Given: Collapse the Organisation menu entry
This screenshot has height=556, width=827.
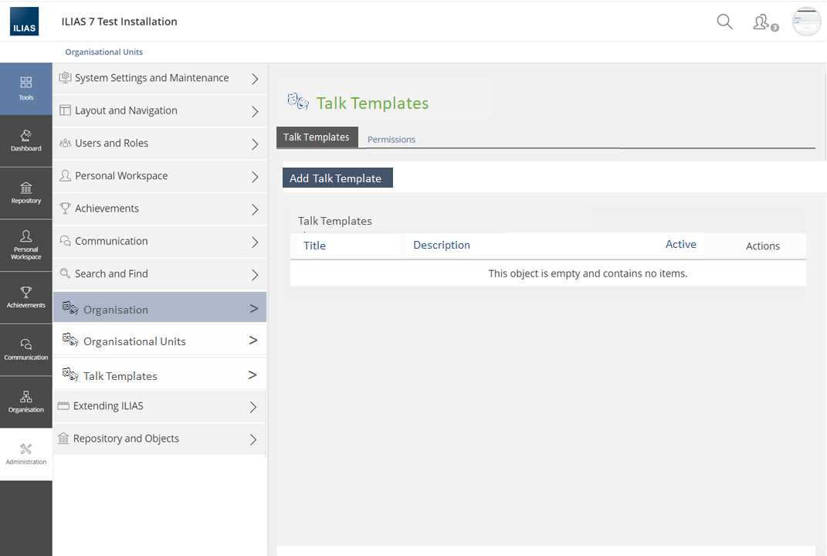Looking at the screenshot, I should click(159, 309).
